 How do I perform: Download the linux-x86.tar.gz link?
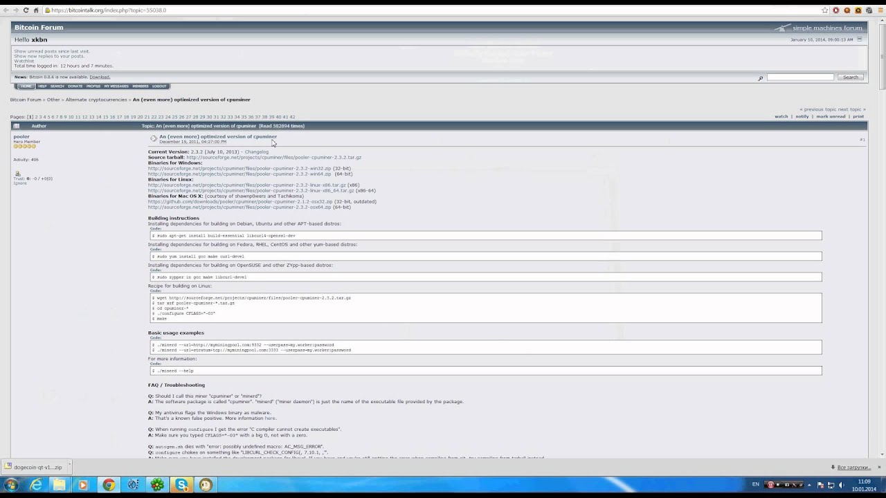tap(247, 185)
